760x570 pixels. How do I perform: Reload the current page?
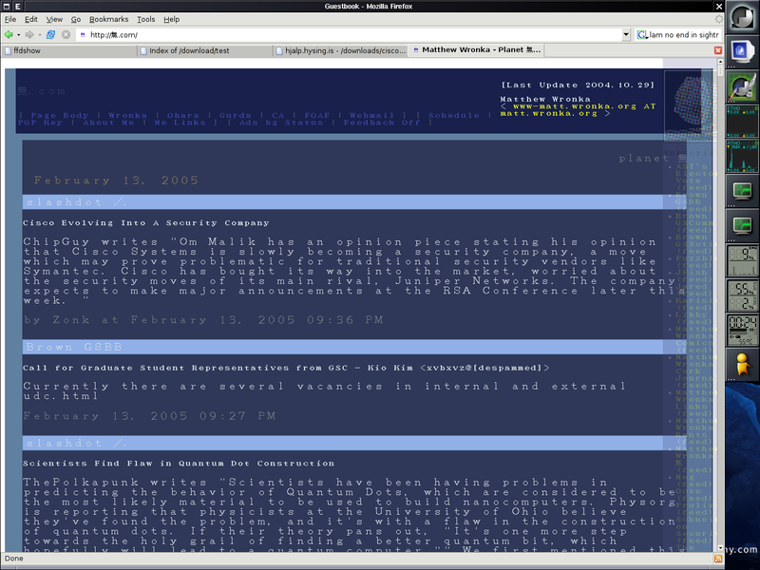[x=51, y=34]
